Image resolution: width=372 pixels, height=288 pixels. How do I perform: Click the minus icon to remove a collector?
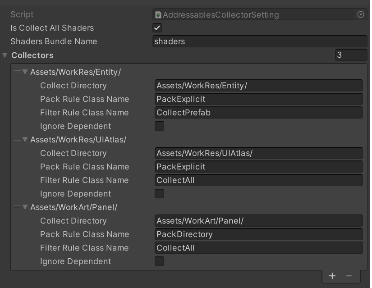coord(349,276)
